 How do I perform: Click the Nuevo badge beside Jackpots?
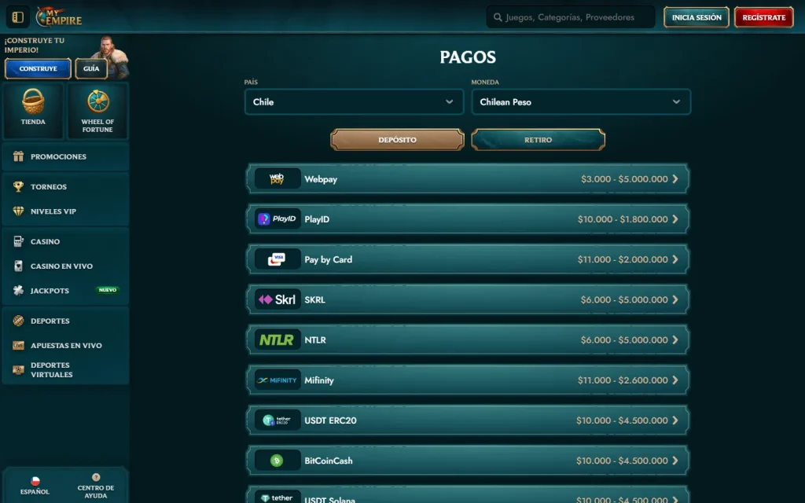[x=107, y=290]
